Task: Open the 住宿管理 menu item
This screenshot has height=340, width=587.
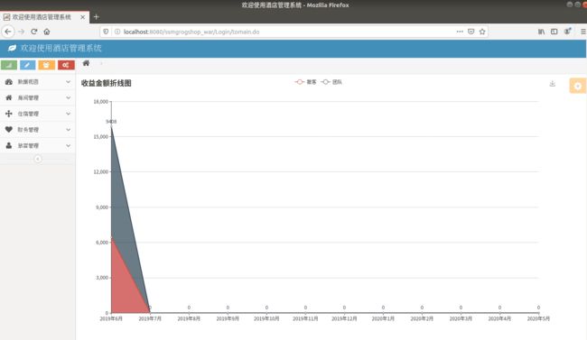Action: click(x=37, y=114)
